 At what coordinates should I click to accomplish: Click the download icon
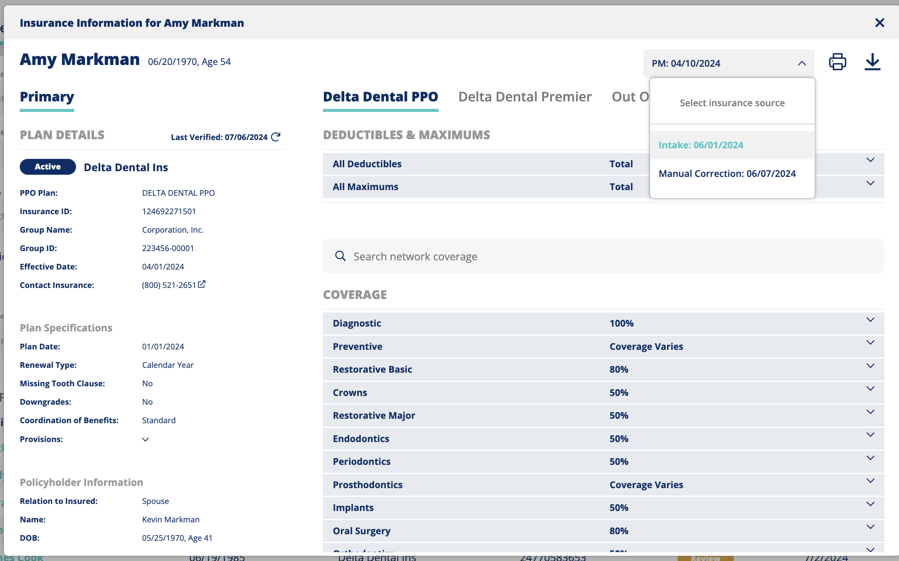[872, 62]
